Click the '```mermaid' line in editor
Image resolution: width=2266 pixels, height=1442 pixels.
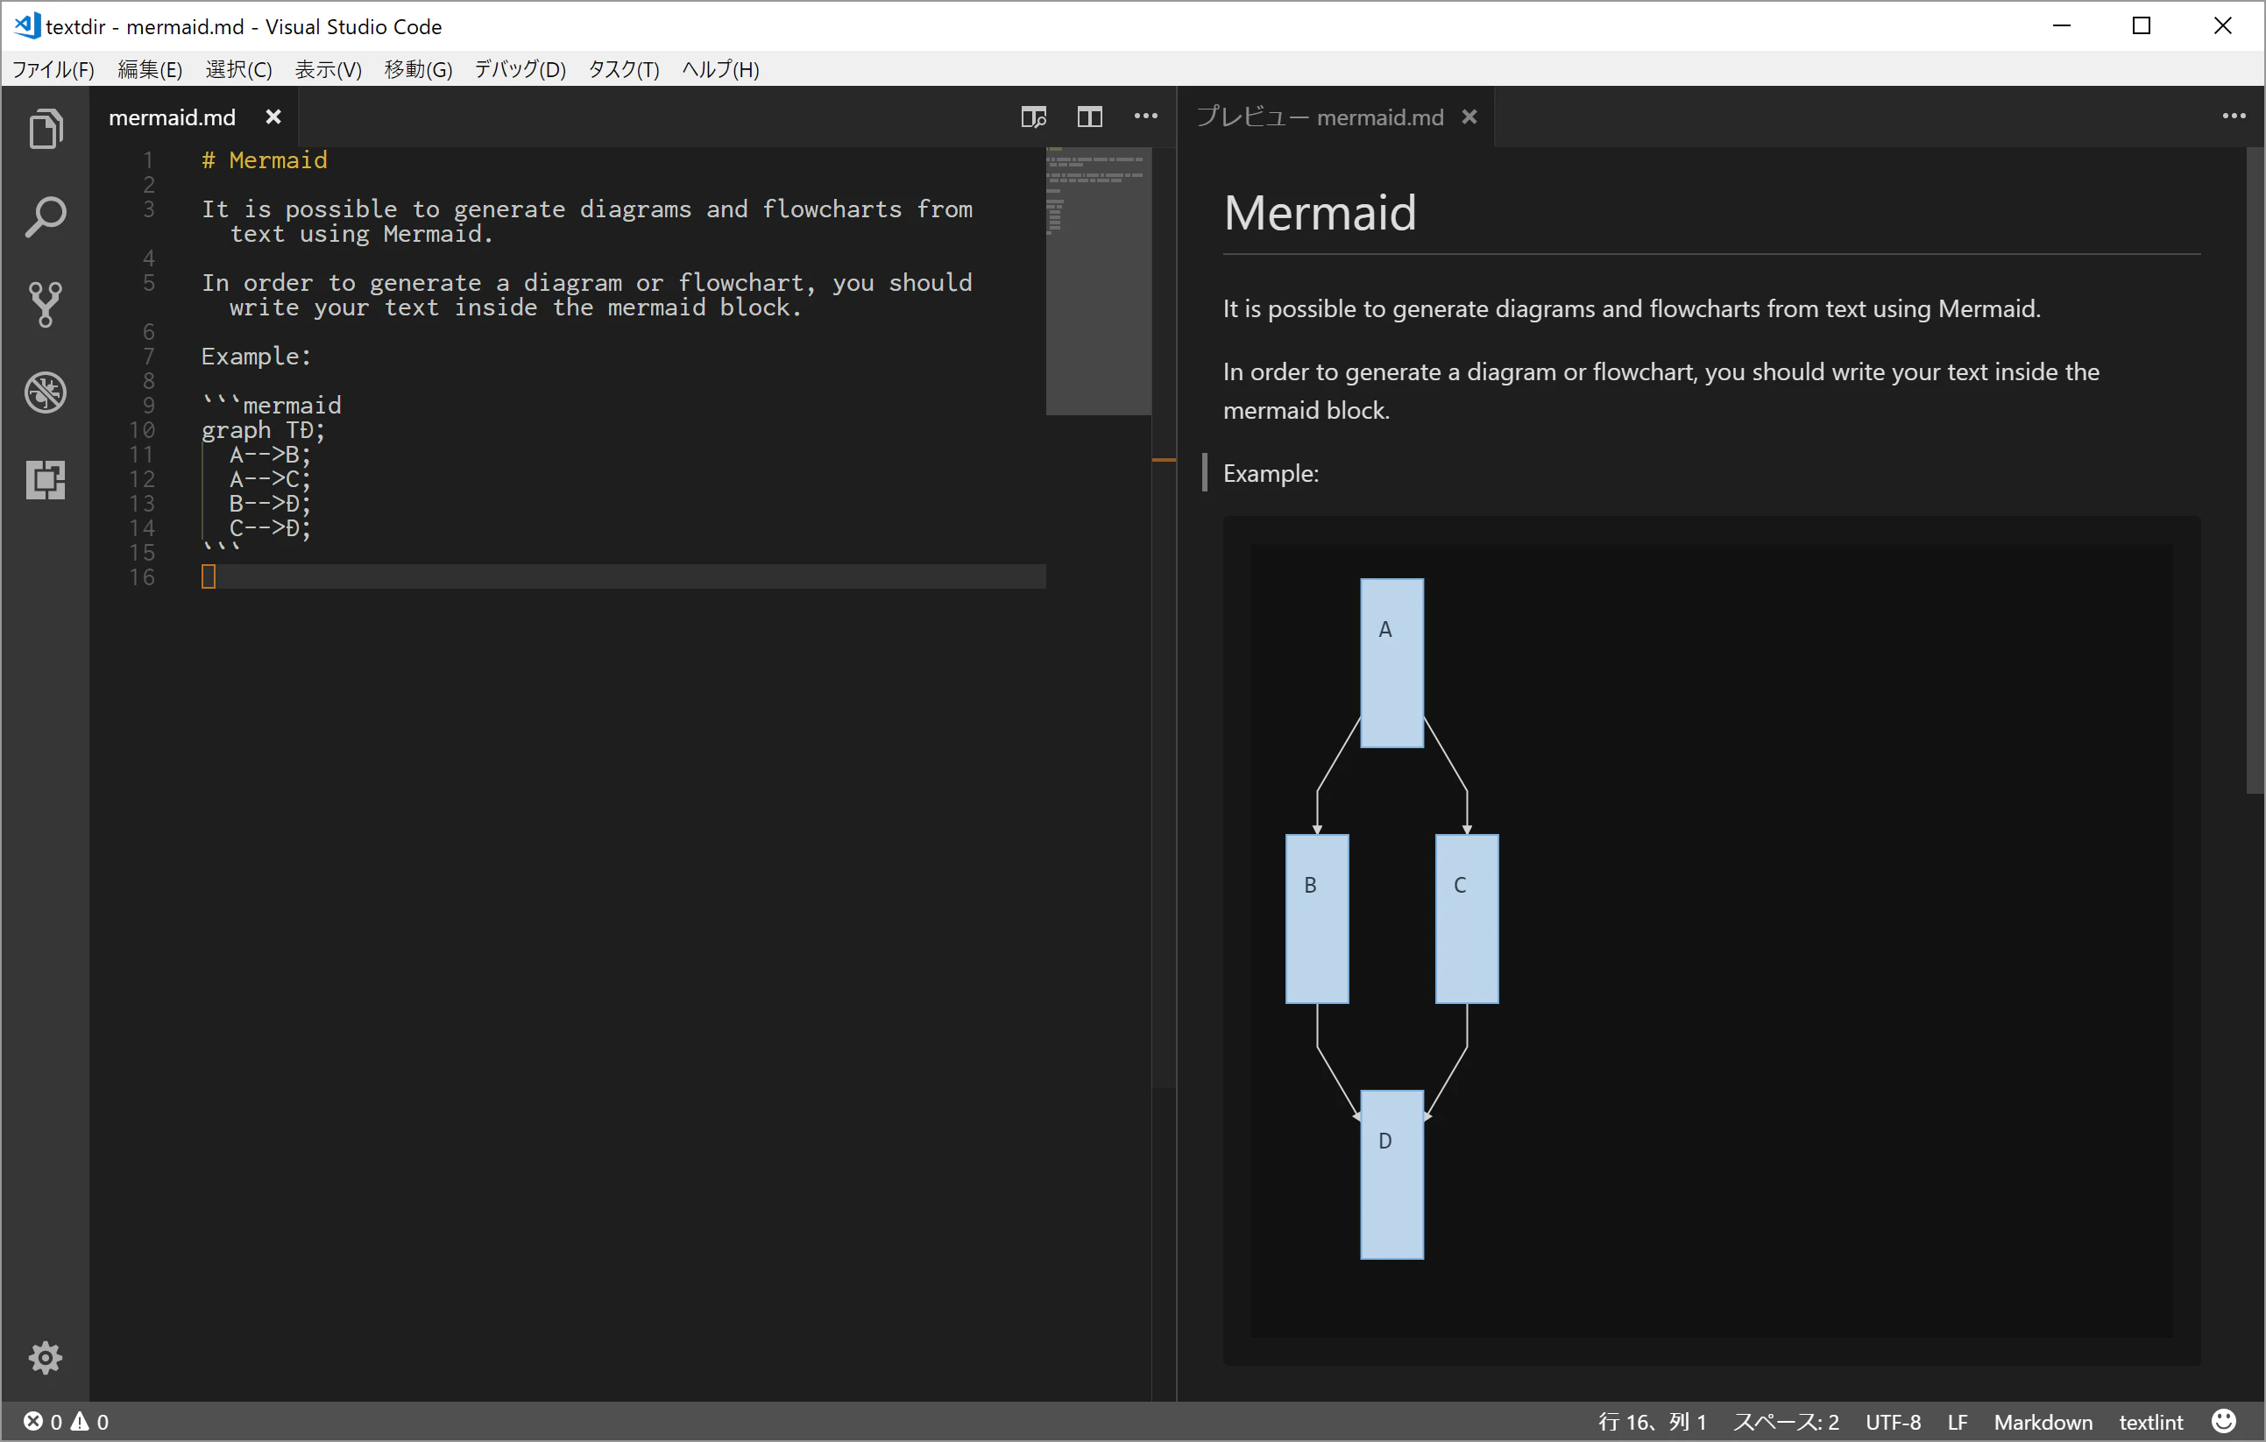271,406
